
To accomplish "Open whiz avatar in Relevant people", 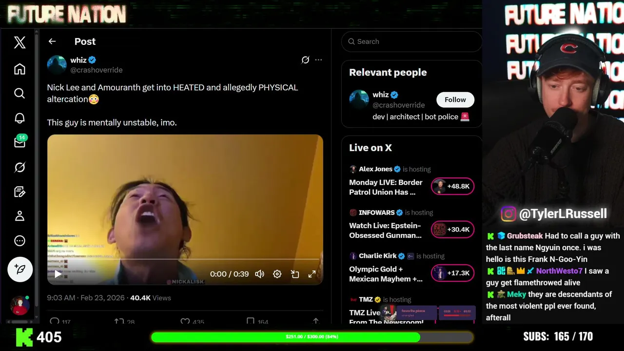I will coord(359,99).
